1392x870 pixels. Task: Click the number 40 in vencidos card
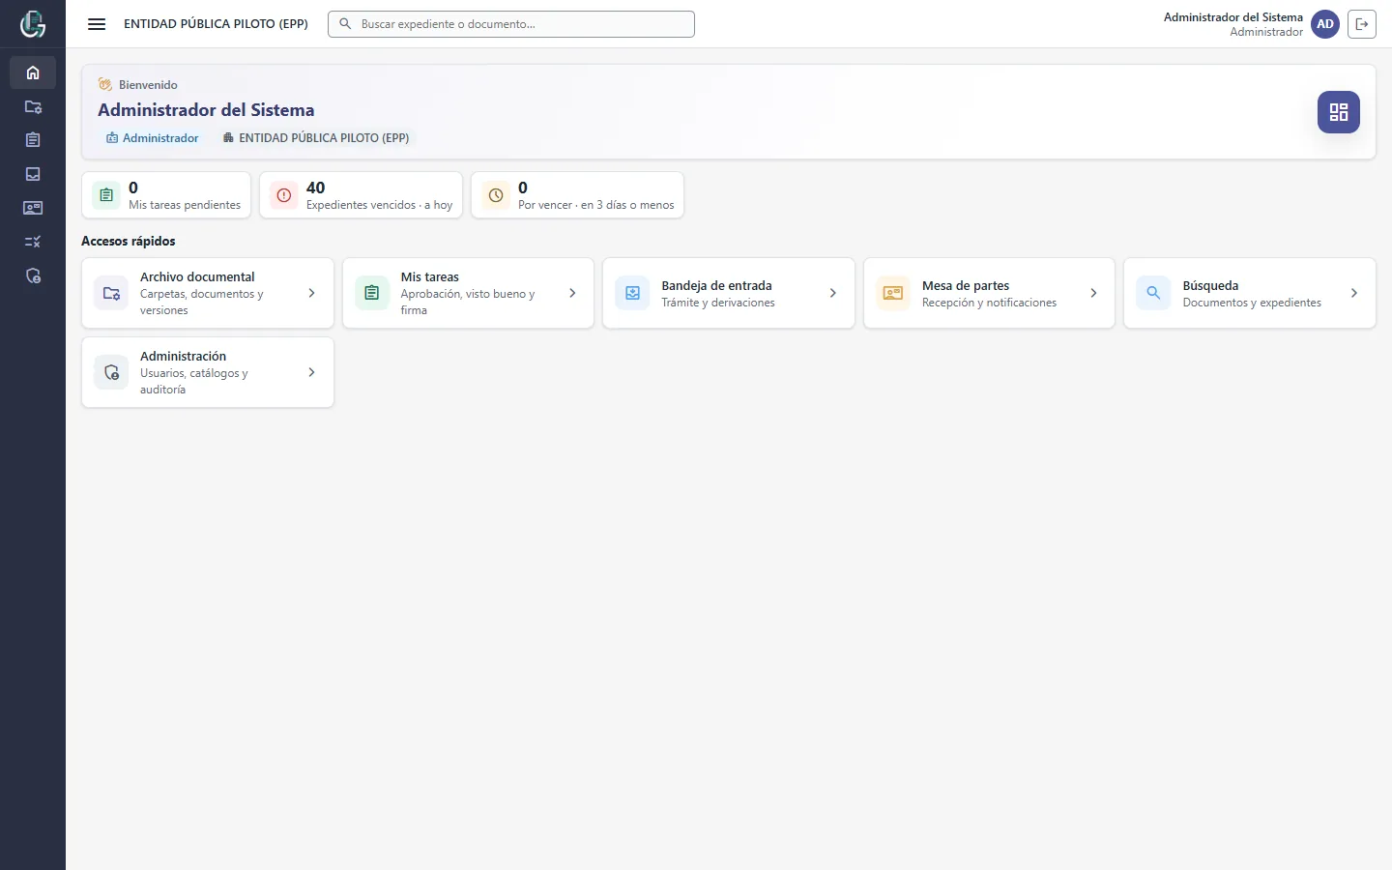coord(315,188)
